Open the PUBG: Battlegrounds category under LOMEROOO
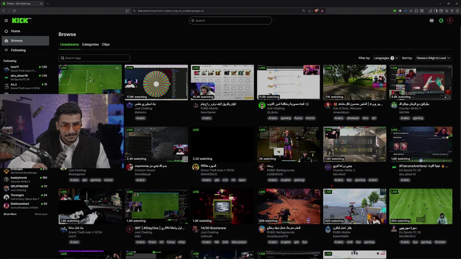 click(281, 170)
